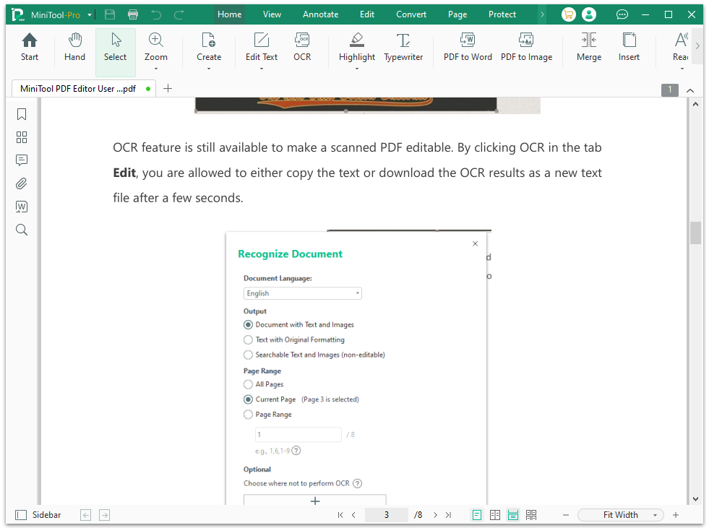Switch to the Annotate tab
This screenshot has height=528, width=709.
[x=321, y=14]
